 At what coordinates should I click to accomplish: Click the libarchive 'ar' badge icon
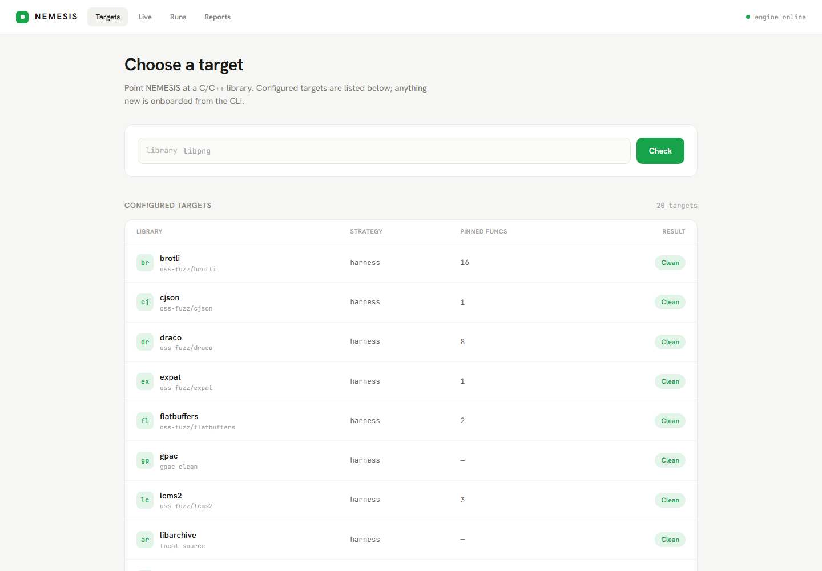pos(145,540)
